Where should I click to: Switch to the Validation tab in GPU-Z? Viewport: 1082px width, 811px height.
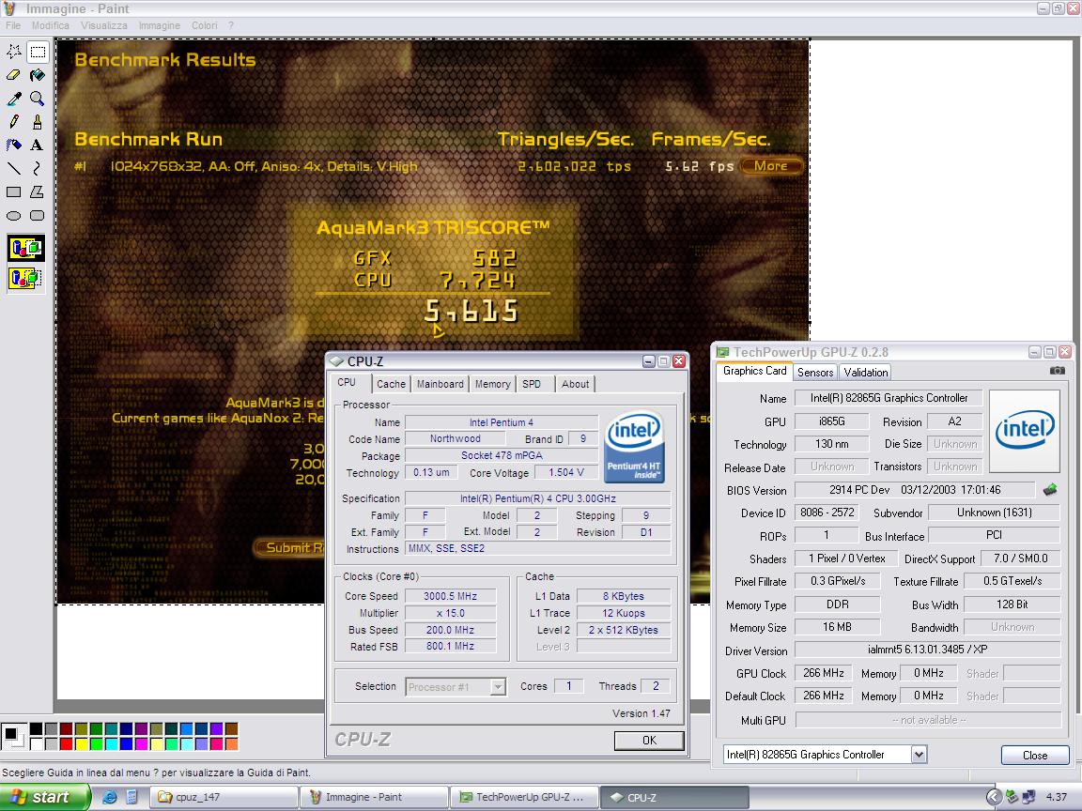point(866,373)
